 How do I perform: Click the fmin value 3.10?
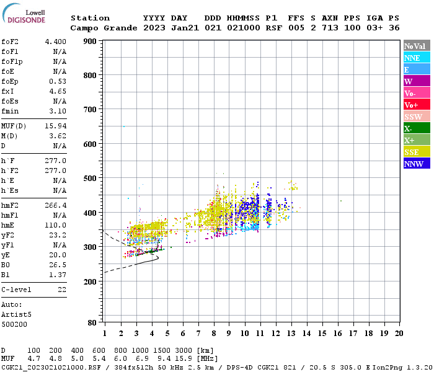click(x=58, y=111)
